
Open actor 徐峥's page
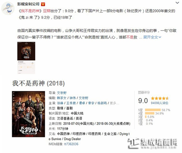click(x=60, y=103)
